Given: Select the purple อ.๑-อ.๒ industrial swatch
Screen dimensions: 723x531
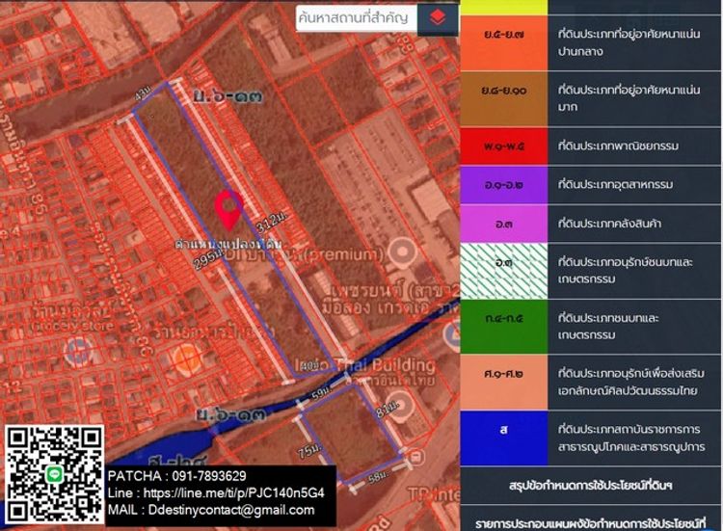Looking at the screenshot, I should [503, 183].
